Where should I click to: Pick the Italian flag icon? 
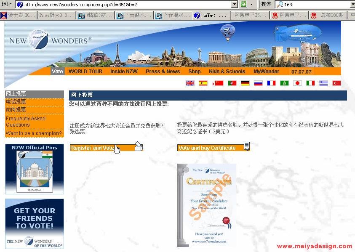(x=310, y=83)
